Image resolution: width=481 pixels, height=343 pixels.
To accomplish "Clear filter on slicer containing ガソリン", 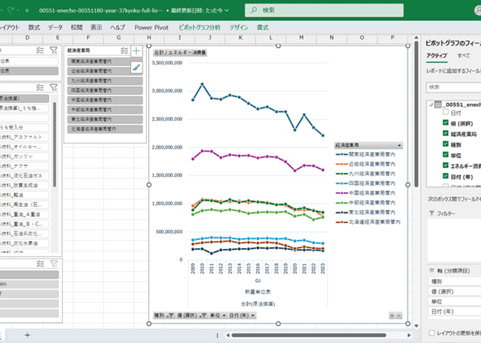I will [x=54, y=88].
